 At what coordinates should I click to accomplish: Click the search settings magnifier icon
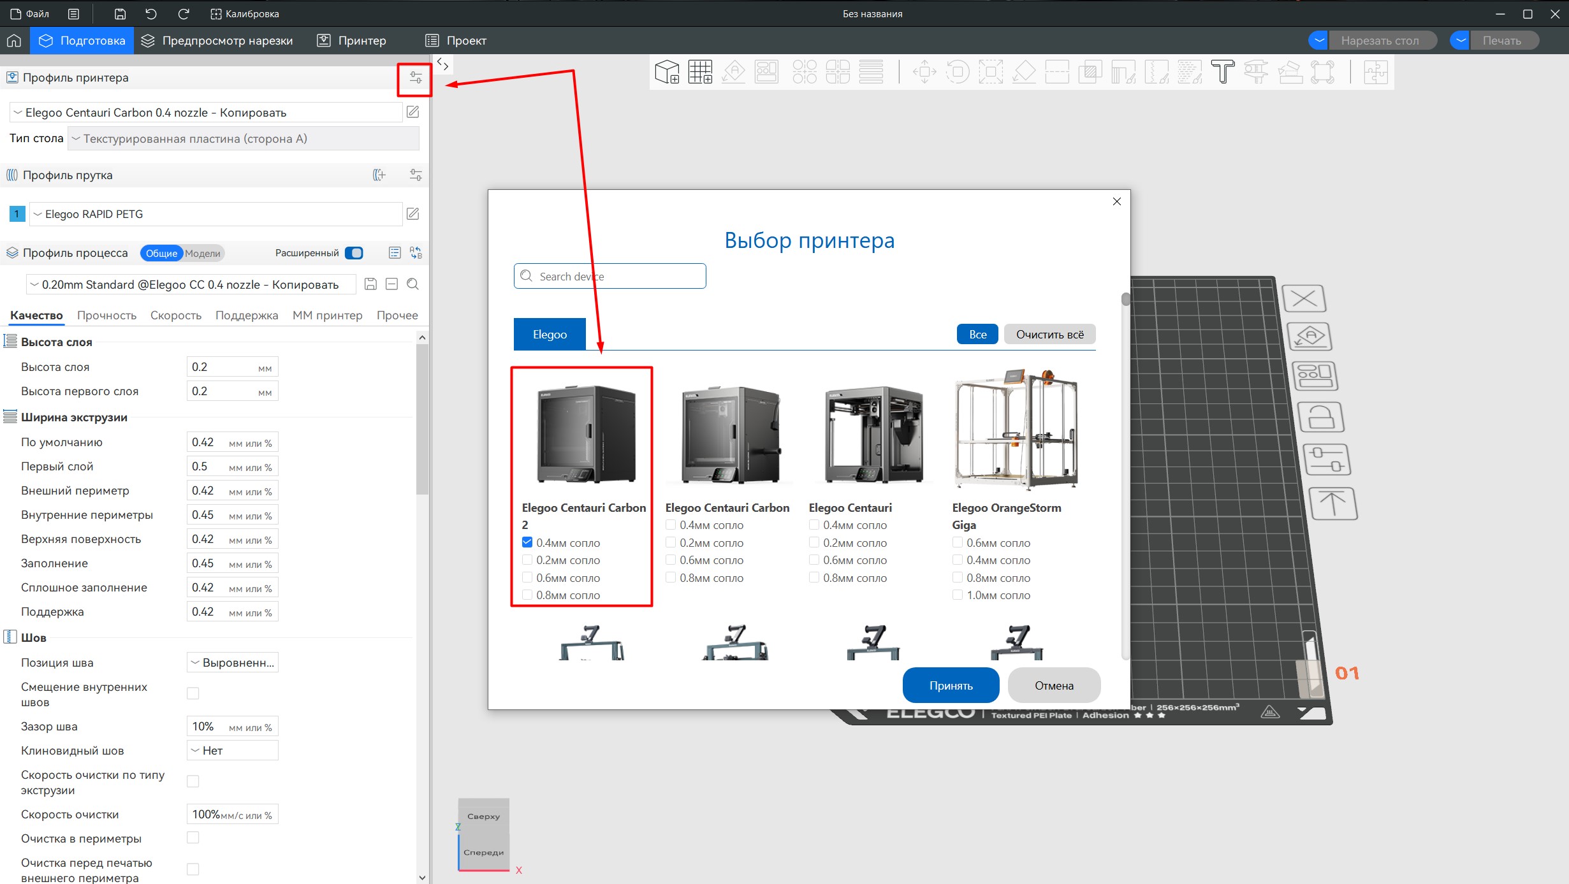point(412,284)
